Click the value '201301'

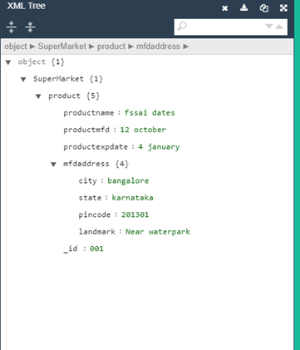coord(135,214)
